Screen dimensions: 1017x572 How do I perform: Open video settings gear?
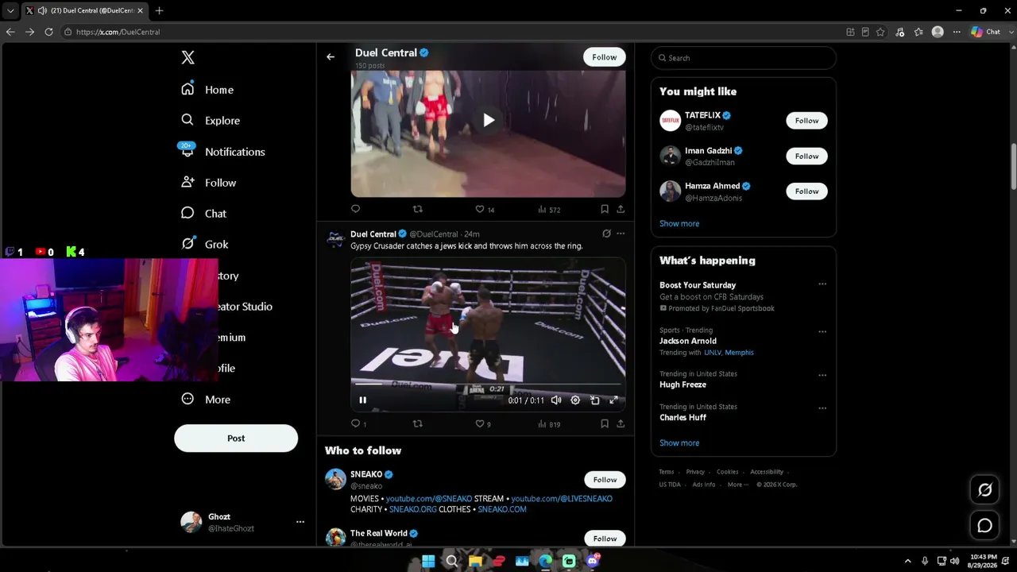click(x=575, y=400)
